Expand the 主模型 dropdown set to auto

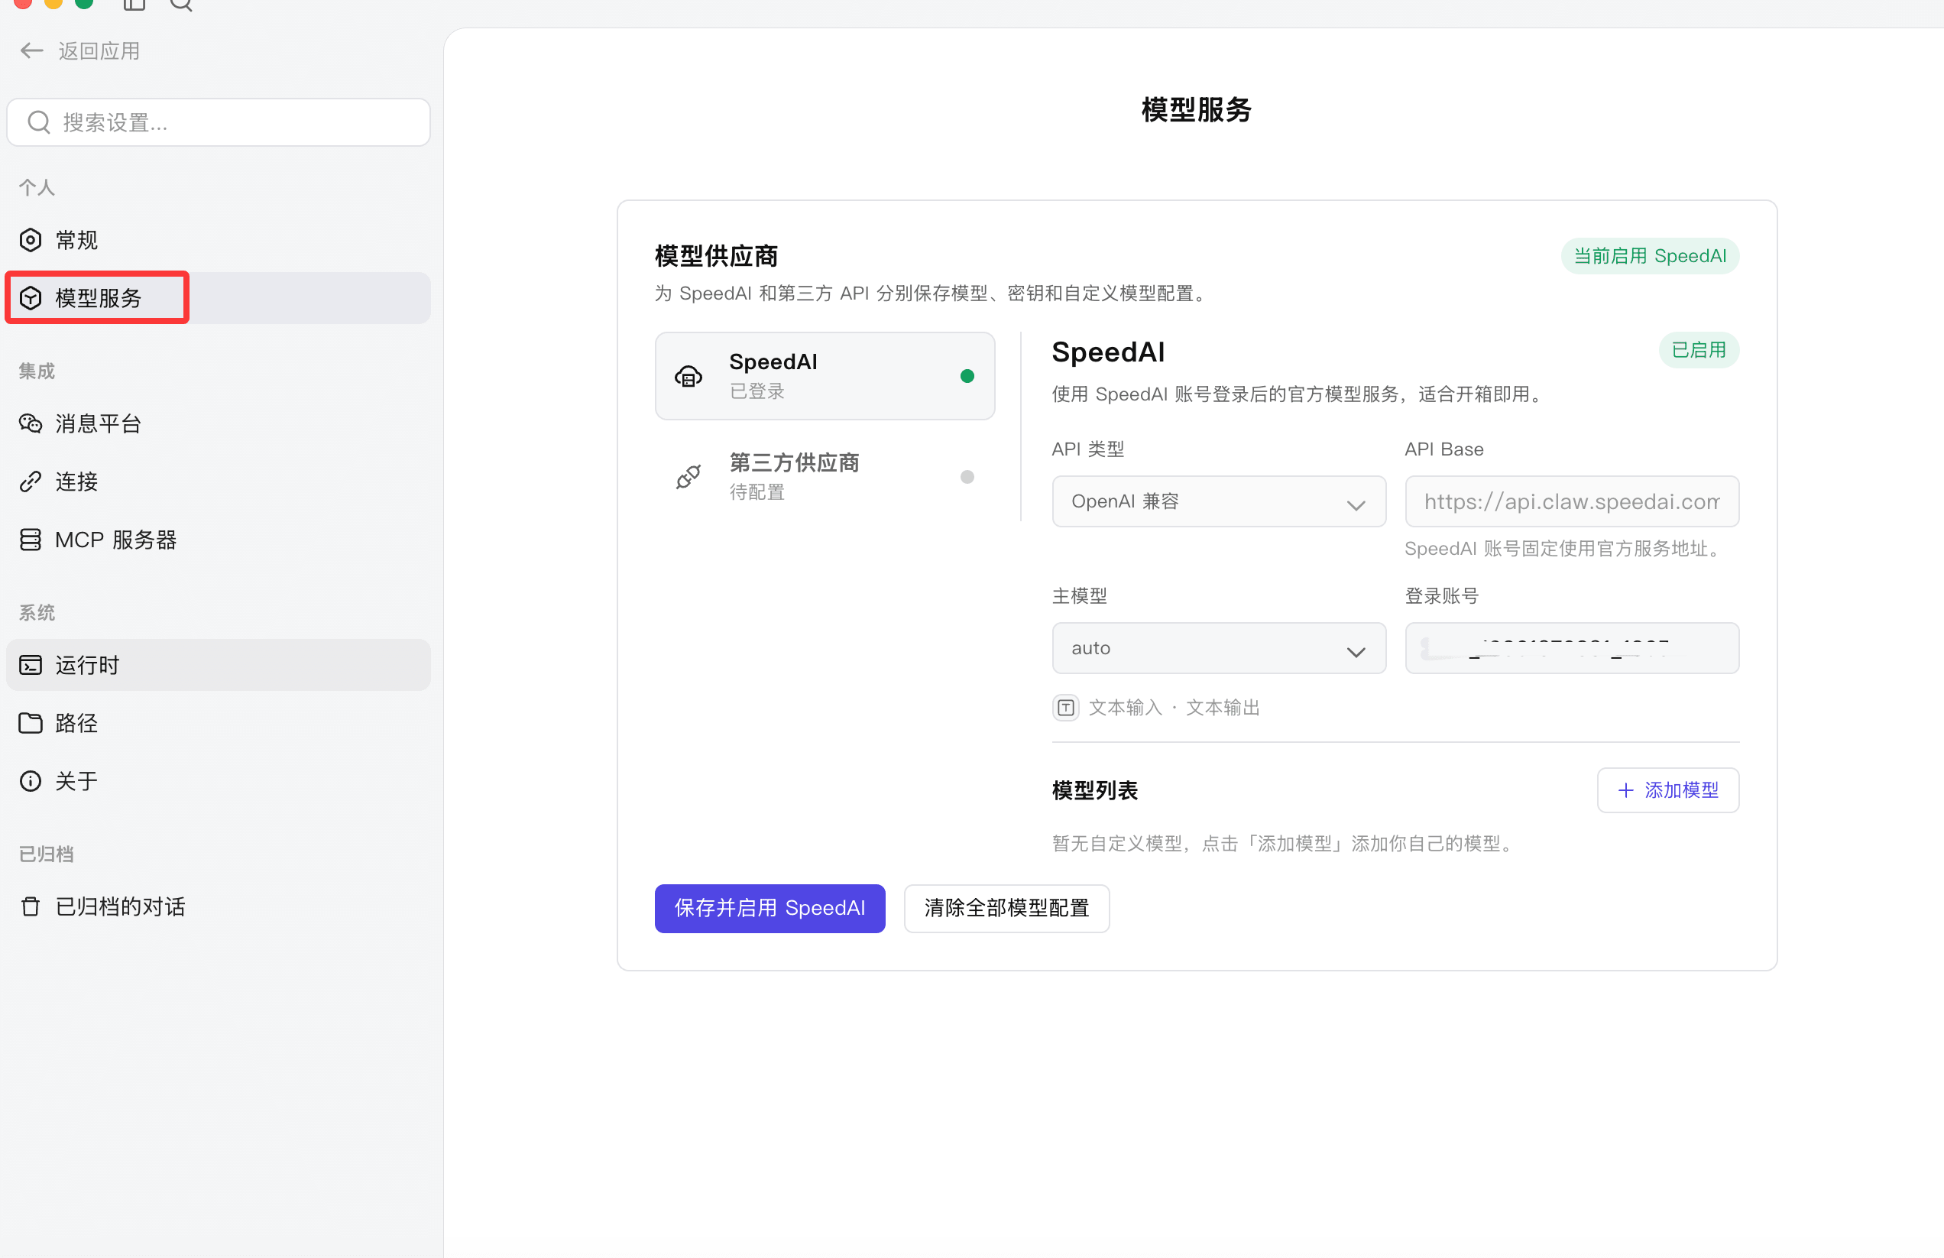point(1219,648)
